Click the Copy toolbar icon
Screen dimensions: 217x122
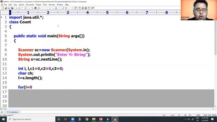(x=32, y=8)
